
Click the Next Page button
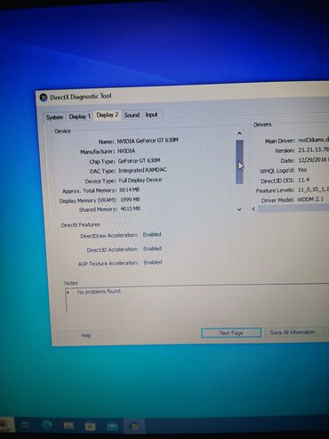[x=231, y=333]
